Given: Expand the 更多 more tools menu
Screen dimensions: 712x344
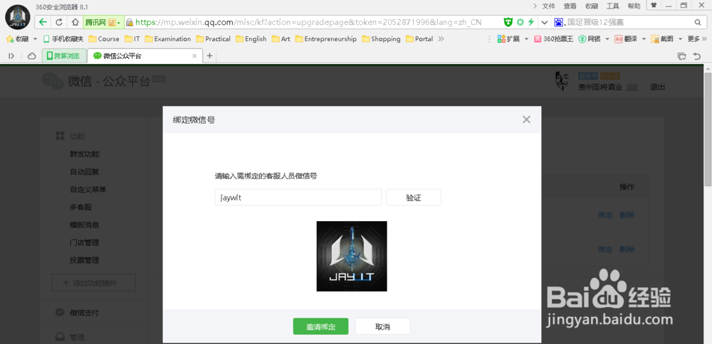Looking at the screenshot, I should [x=696, y=39].
